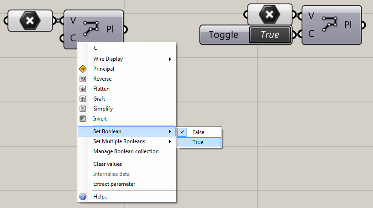Screen dimensions: 373x208
Task: Click the left hexagon X parameter icon
Action: pyautogui.click(x=30, y=21)
